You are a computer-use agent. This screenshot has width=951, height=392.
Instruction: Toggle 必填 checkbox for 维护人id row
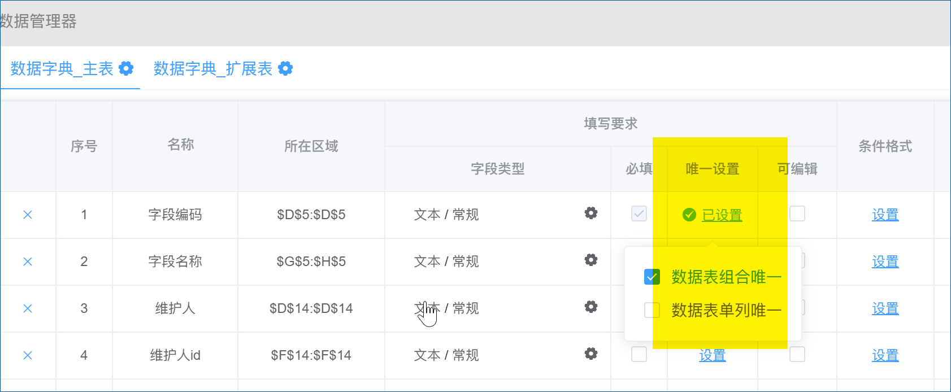[639, 354]
